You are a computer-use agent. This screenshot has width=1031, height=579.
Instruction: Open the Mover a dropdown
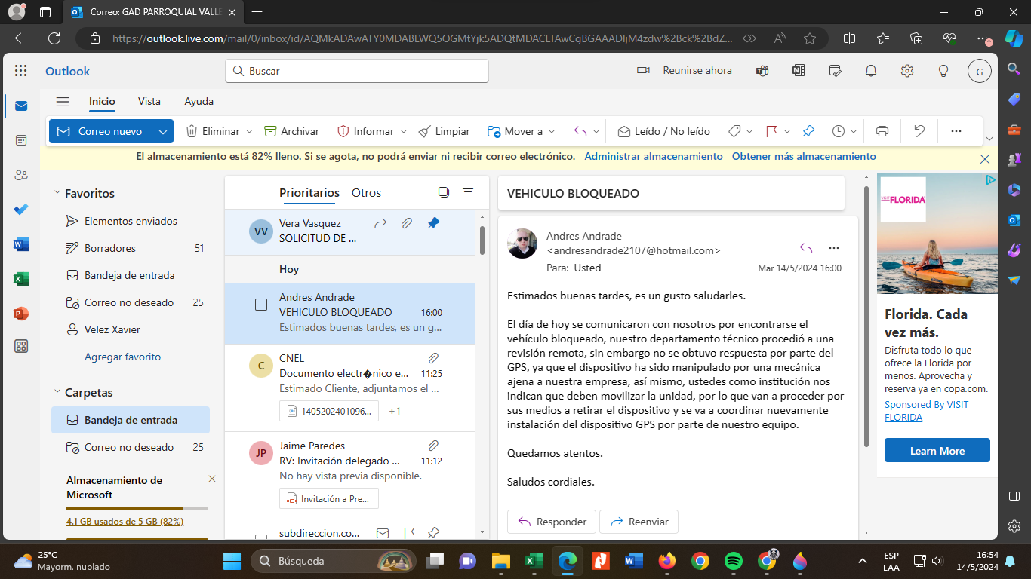point(522,131)
